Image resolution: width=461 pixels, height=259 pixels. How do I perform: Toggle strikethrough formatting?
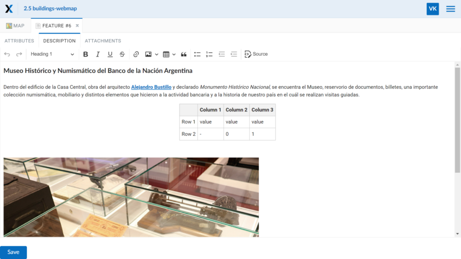[122, 54]
